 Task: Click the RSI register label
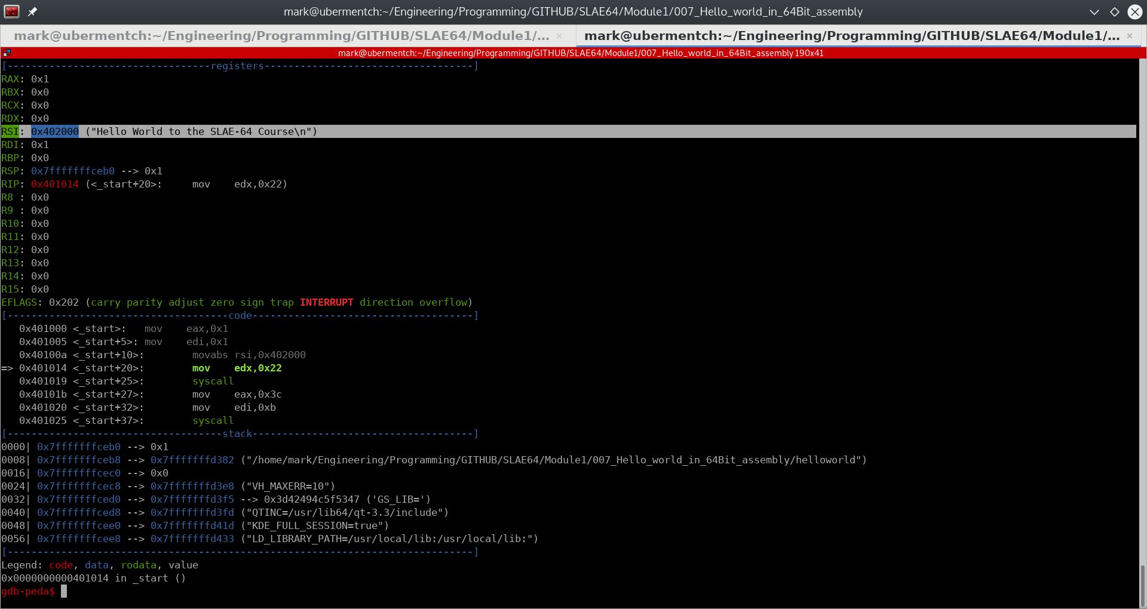point(10,131)
